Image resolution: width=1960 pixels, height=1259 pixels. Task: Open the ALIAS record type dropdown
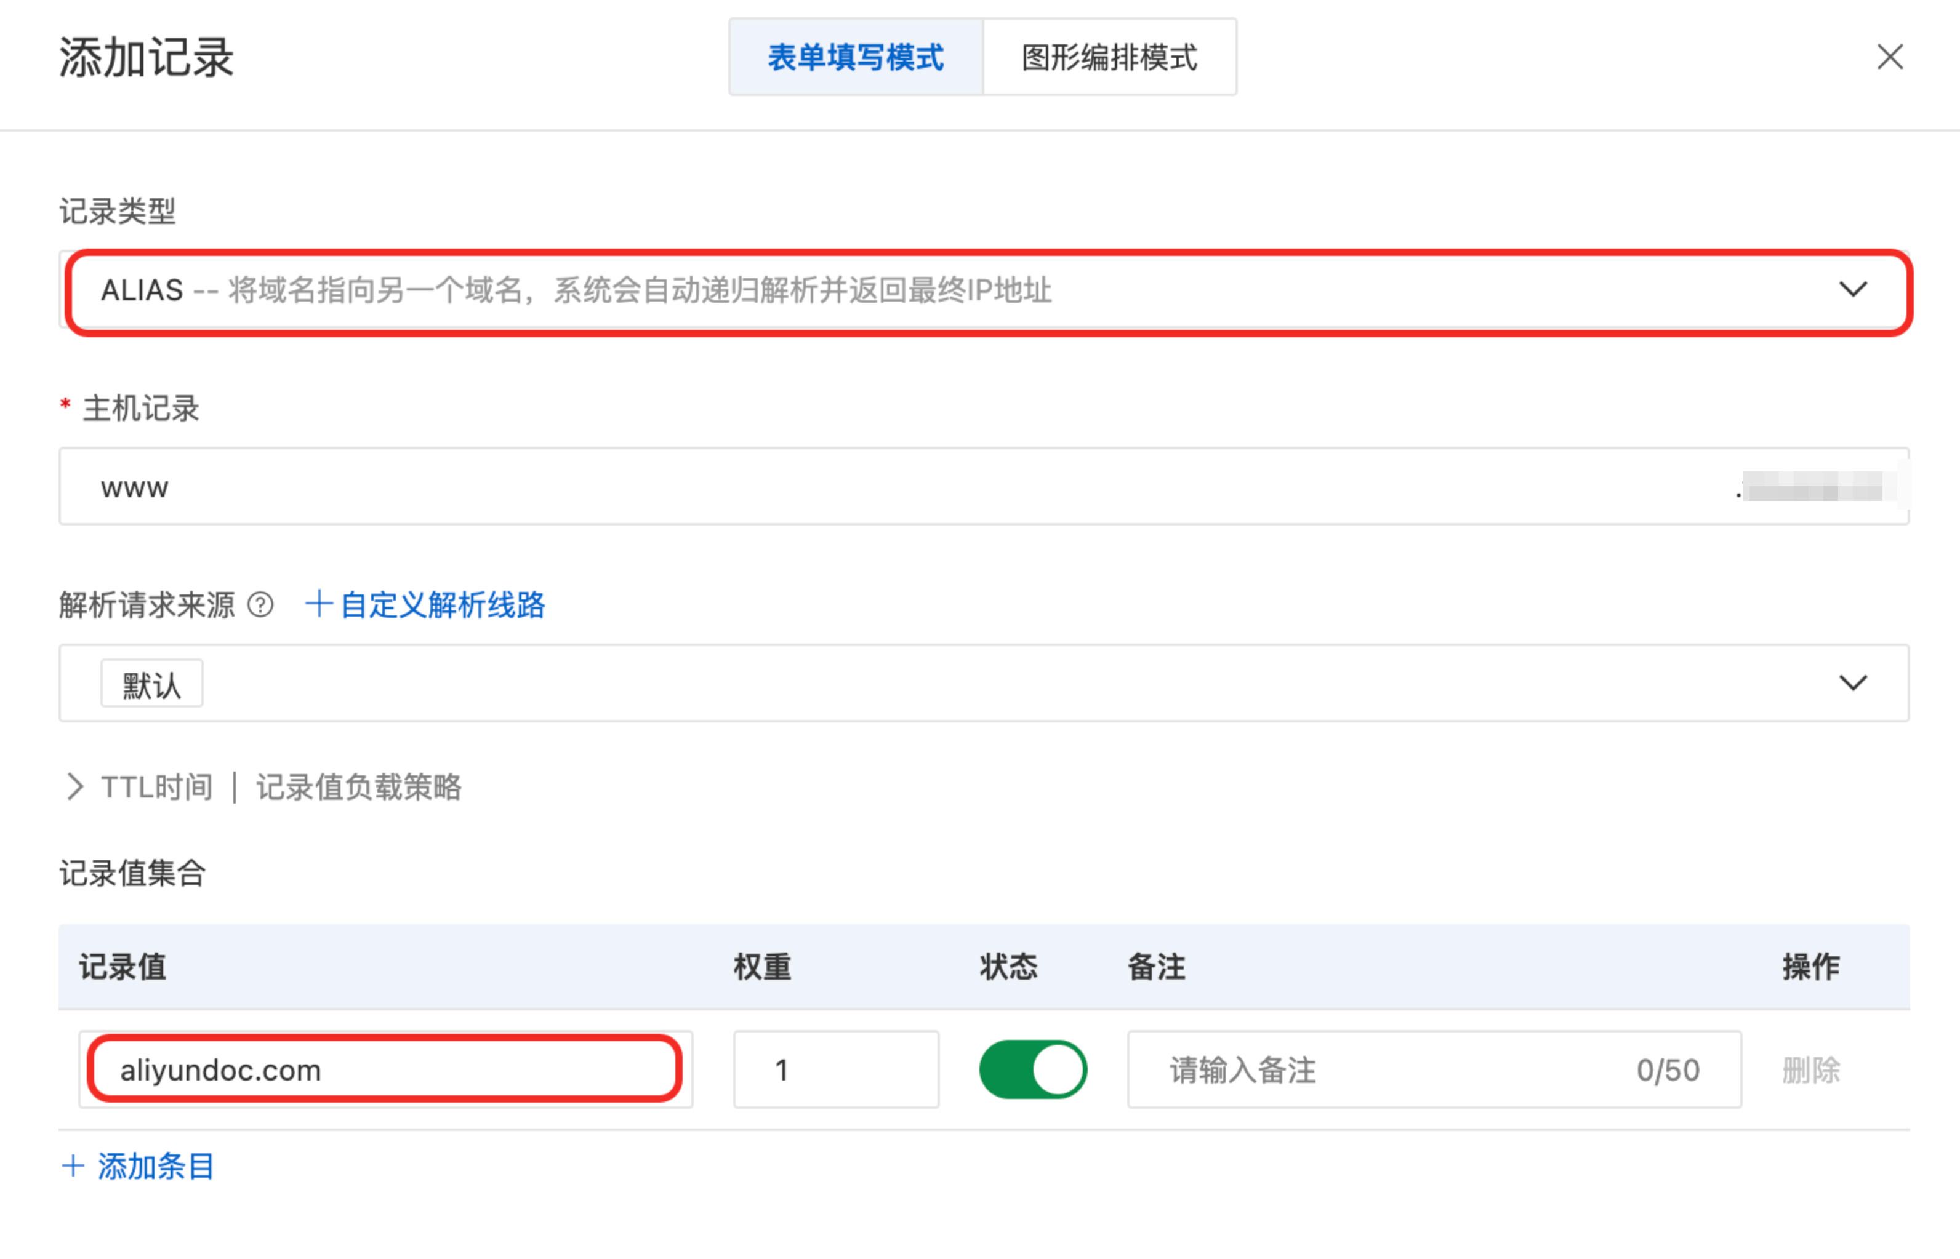coord(981,290)
